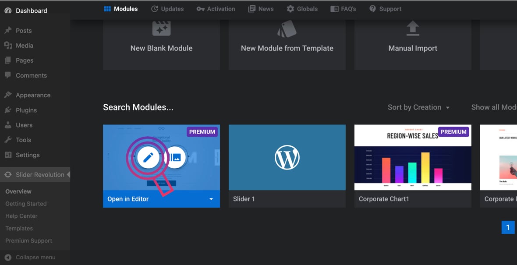The width and height of the screenshot is (517, 265).
Task: Click the slide image icon beside the pencil
Action: pos(176,158)
